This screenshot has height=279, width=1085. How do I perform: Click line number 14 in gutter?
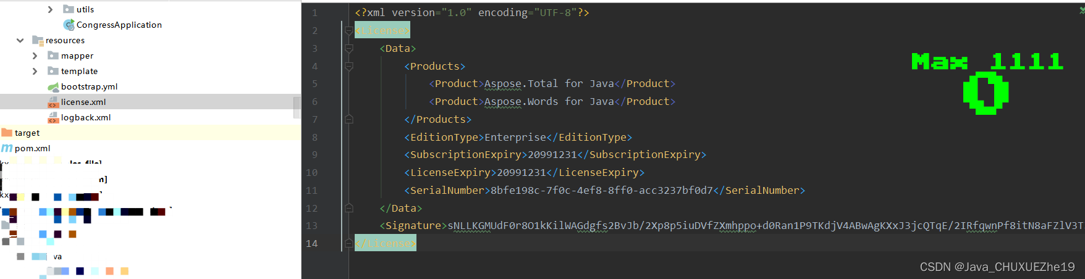pos(312,243)
